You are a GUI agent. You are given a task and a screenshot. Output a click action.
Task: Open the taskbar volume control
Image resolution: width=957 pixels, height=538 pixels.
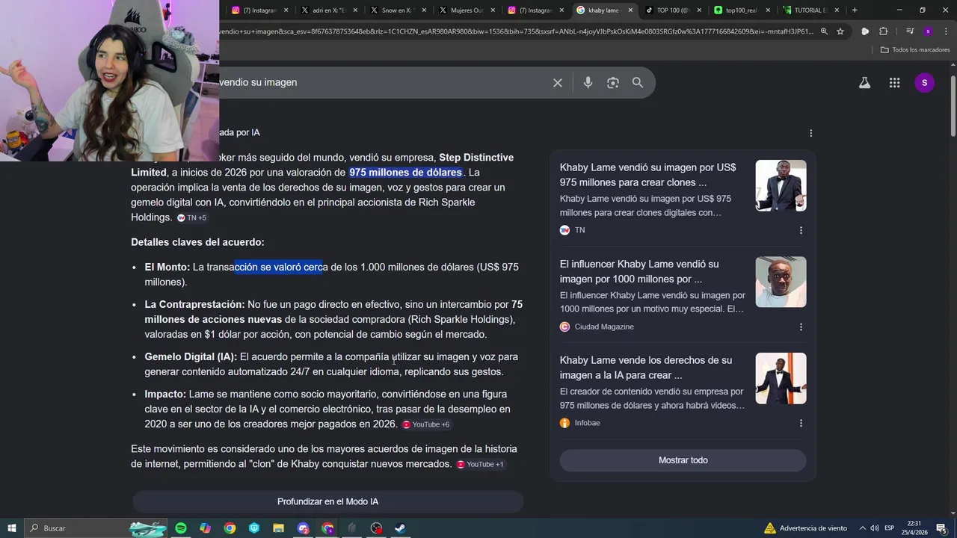pos(874,528)
